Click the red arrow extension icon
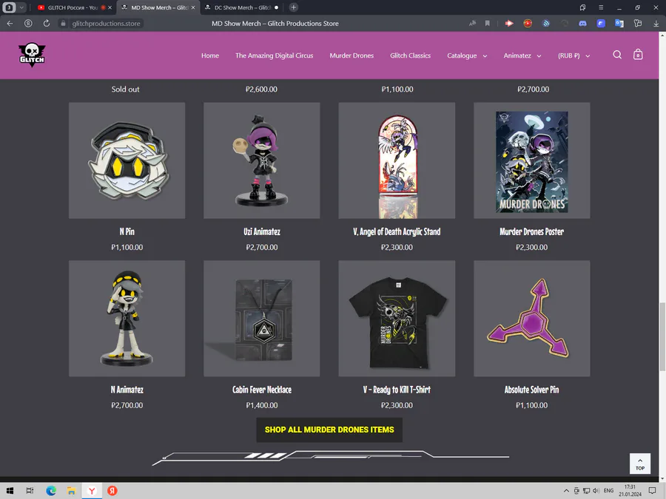 (509, 24)
